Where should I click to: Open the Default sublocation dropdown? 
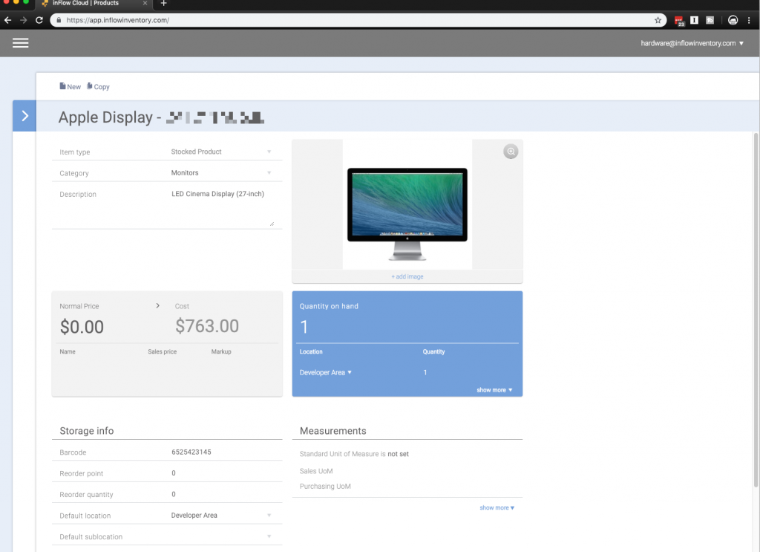coord(269,536)
